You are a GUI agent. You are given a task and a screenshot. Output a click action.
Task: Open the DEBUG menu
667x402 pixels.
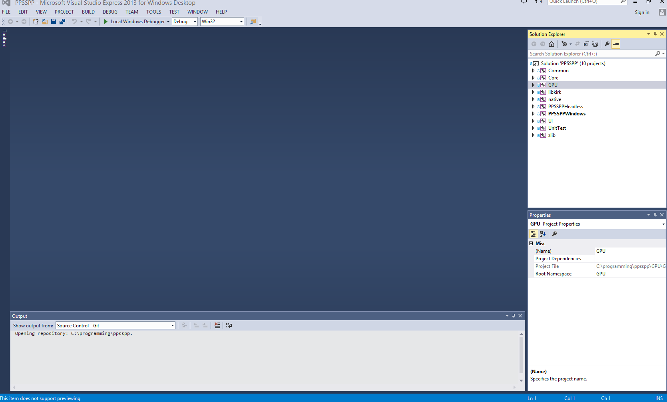pyautogui.click(x=110, y=12)
